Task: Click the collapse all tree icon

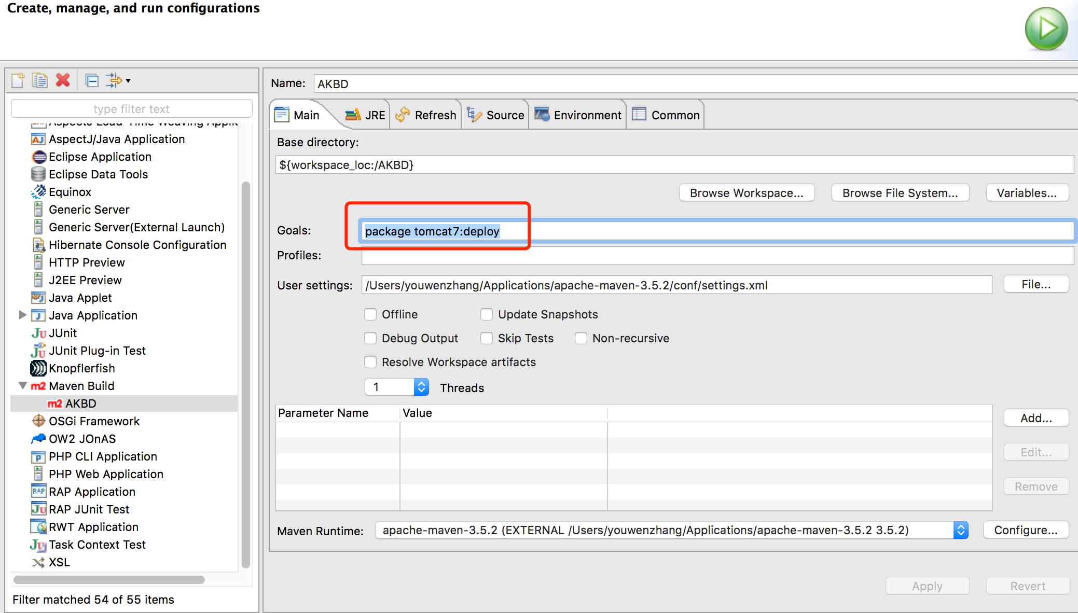Action: coord(92,80)
